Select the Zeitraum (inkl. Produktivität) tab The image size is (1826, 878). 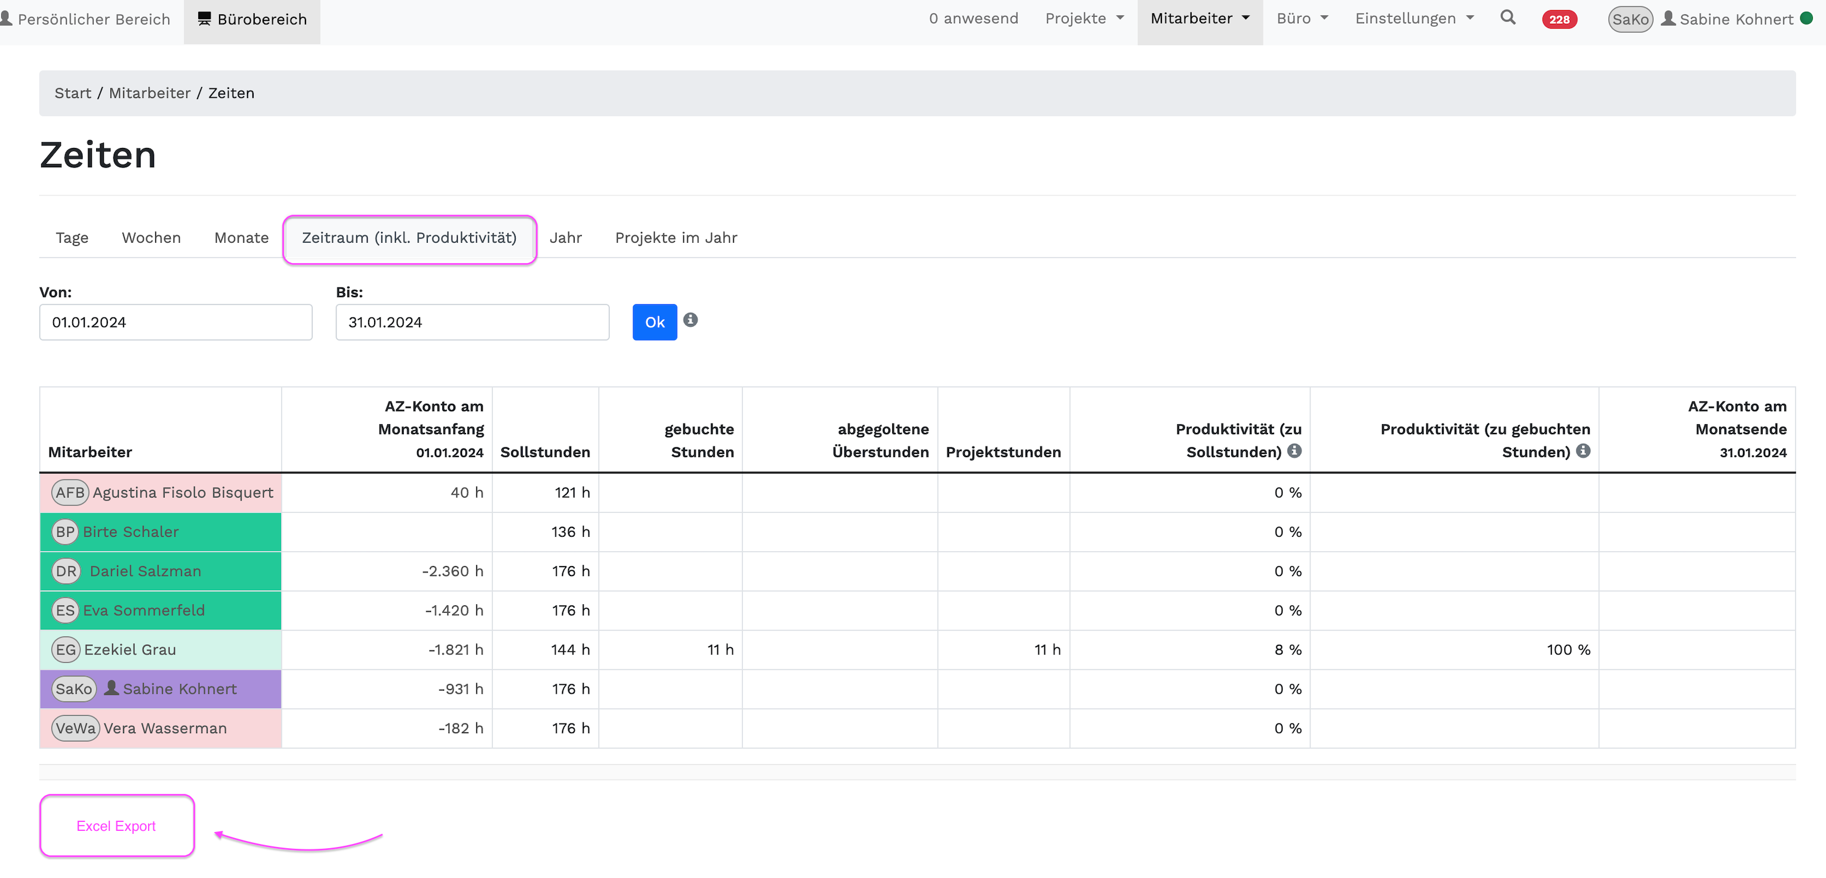[410, 238]
